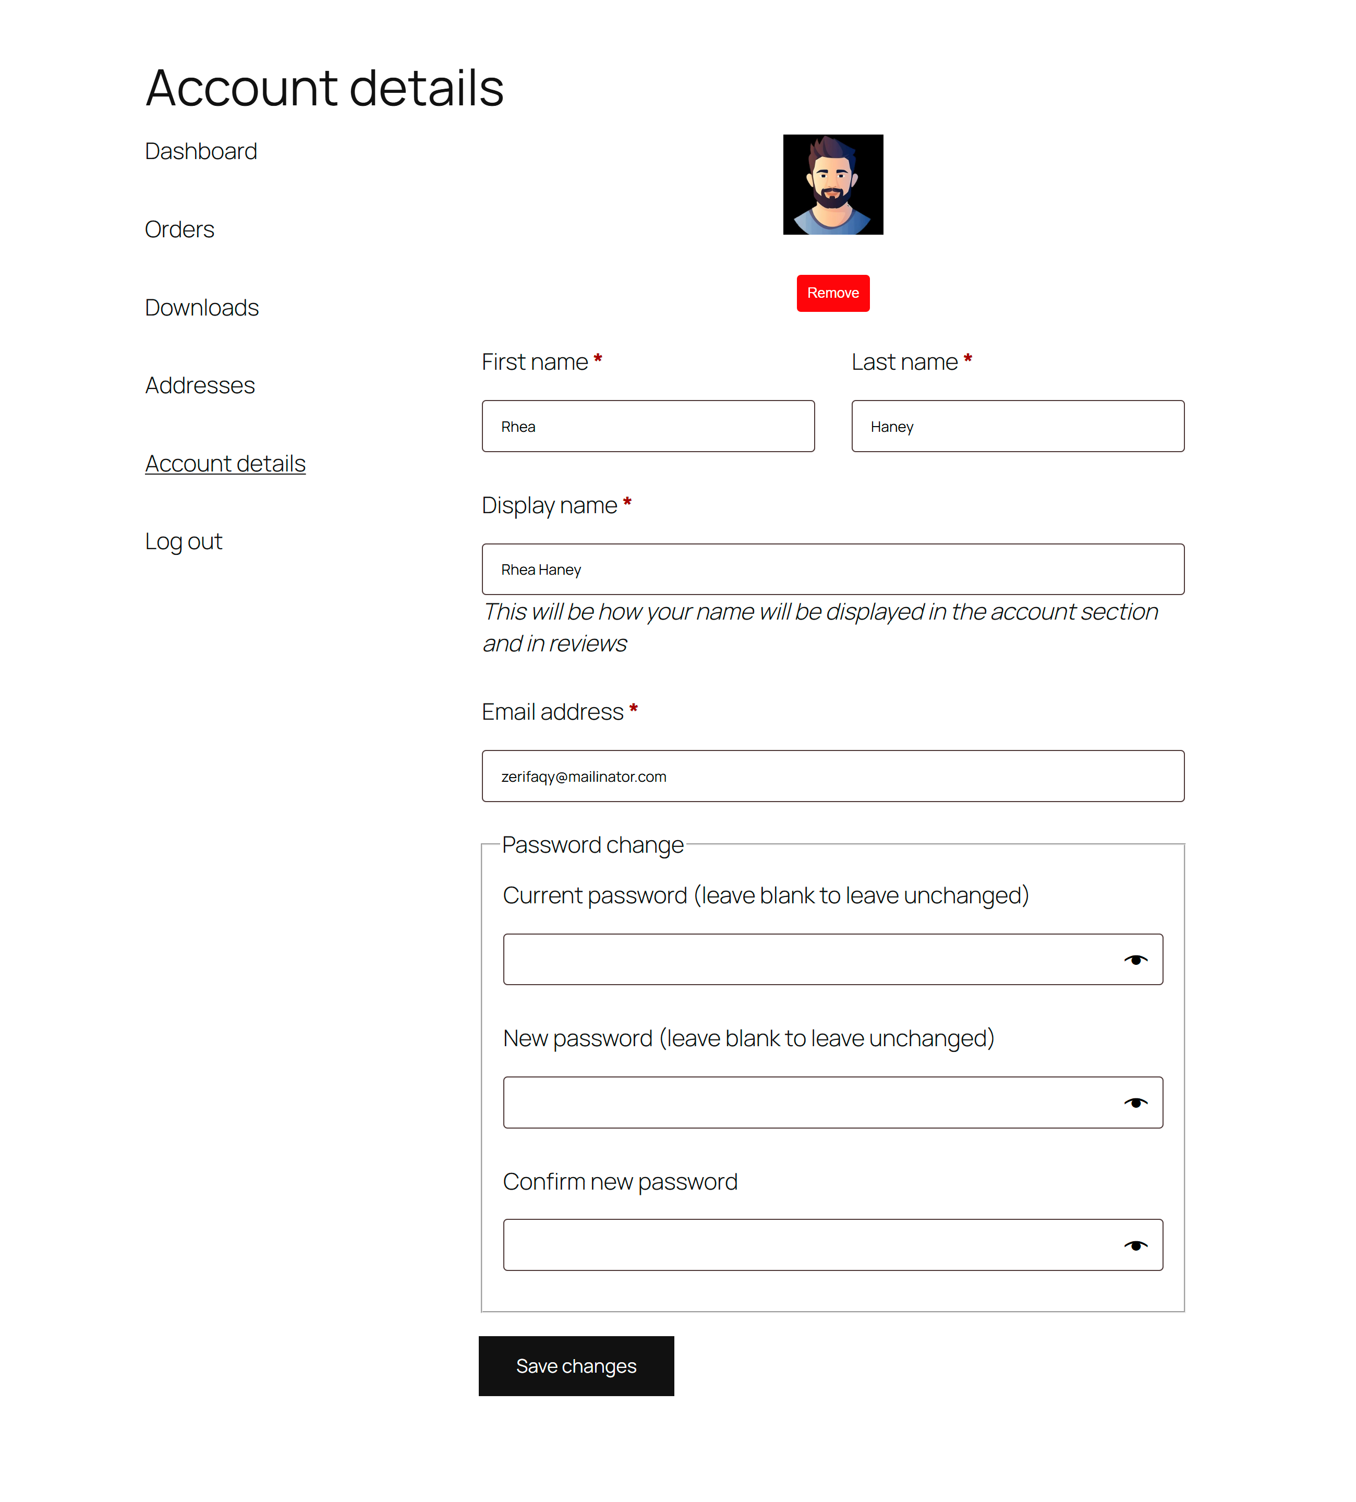Open the Downloads section
The height and width of the screenshot is (1502, 1356).
[202, 308]
